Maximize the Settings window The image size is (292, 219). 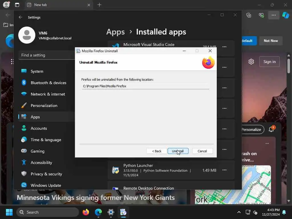click(222, 15)
